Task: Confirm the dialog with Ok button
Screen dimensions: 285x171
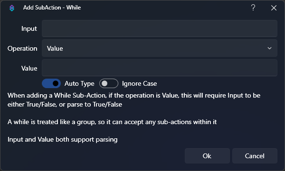Action: coord(207,156)
